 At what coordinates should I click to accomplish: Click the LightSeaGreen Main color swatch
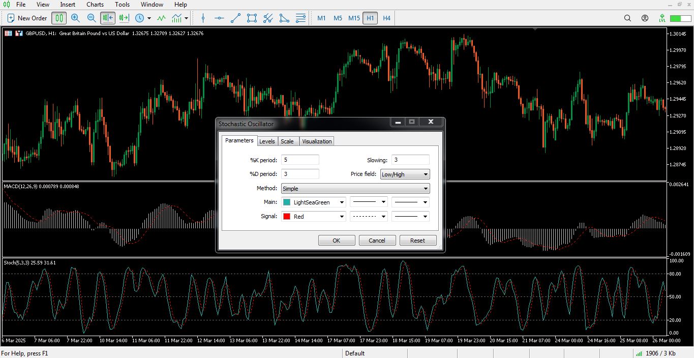(287, 202)
